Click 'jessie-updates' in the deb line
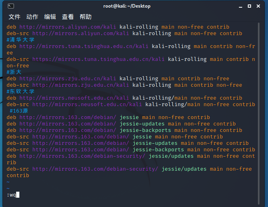 coord(142,124)
